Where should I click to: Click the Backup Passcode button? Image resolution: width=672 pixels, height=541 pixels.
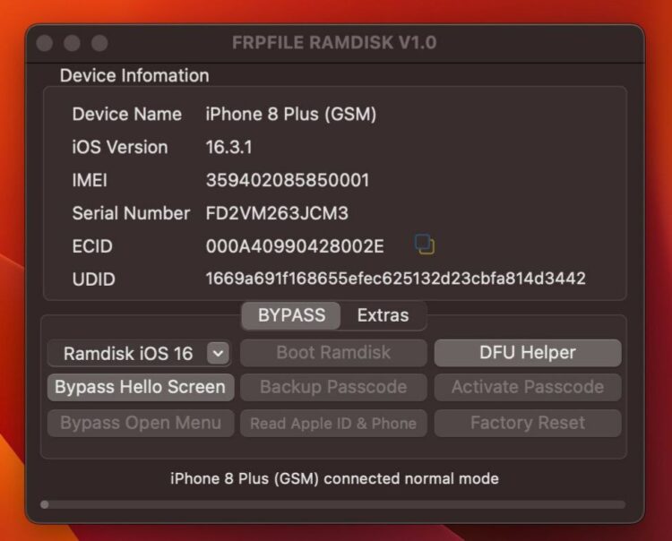click(333, 387)
